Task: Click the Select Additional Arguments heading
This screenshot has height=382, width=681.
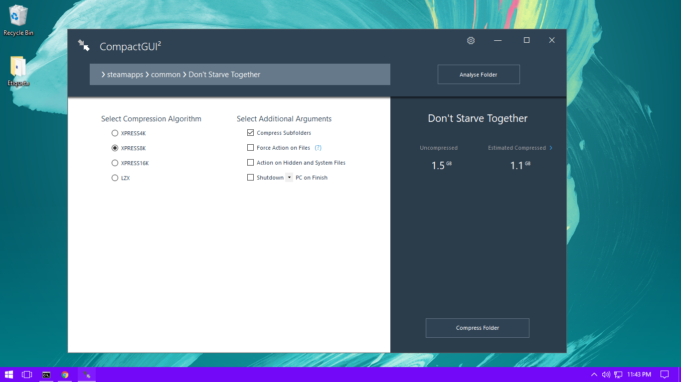Action: pyautogui.click(x=284, y=119)
